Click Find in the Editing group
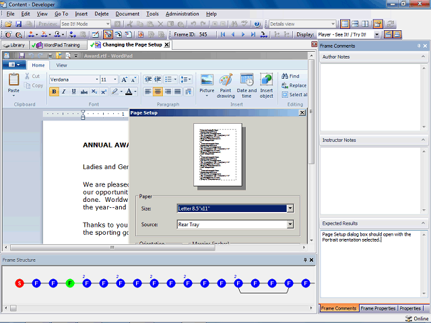 tap(290, 76)
